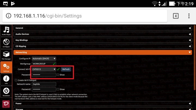Click the Wi-Fi Password input field
This screenshot has width=196, height=110.
click(44, 75)
